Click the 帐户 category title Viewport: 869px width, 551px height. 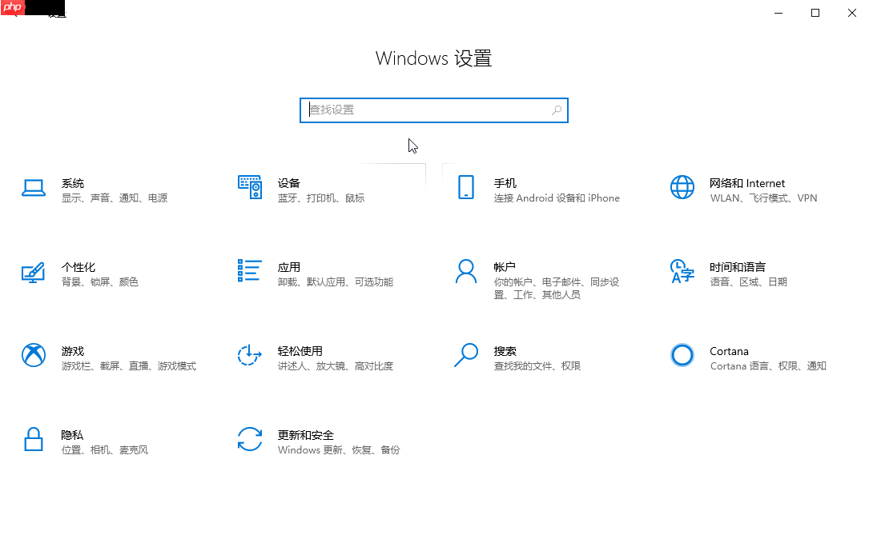pos(505,267)
